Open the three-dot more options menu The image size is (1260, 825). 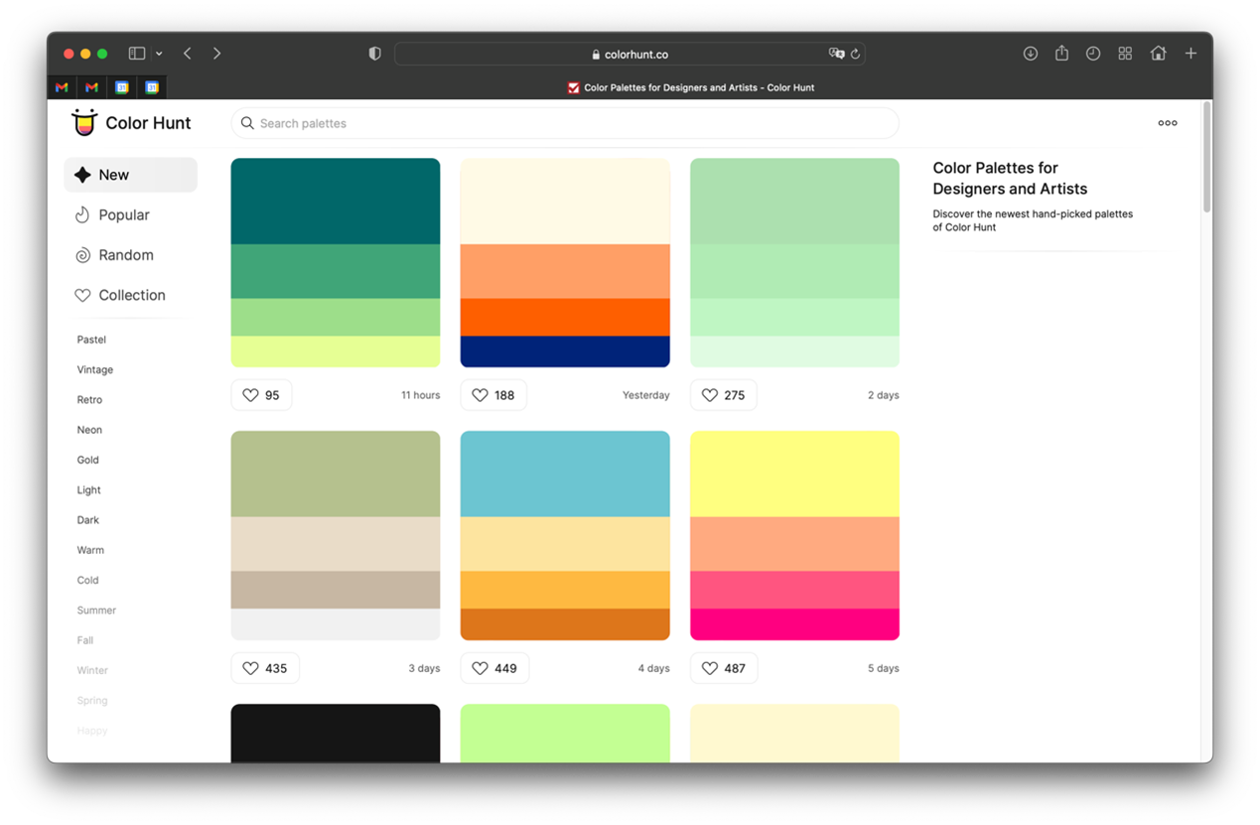click(1168, 123)
